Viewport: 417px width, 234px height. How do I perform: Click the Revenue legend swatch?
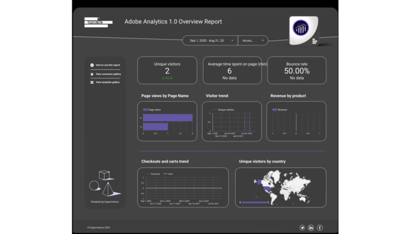[x=274, y=109]
